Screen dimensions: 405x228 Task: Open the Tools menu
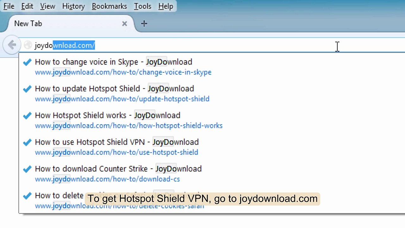(142, 6)
